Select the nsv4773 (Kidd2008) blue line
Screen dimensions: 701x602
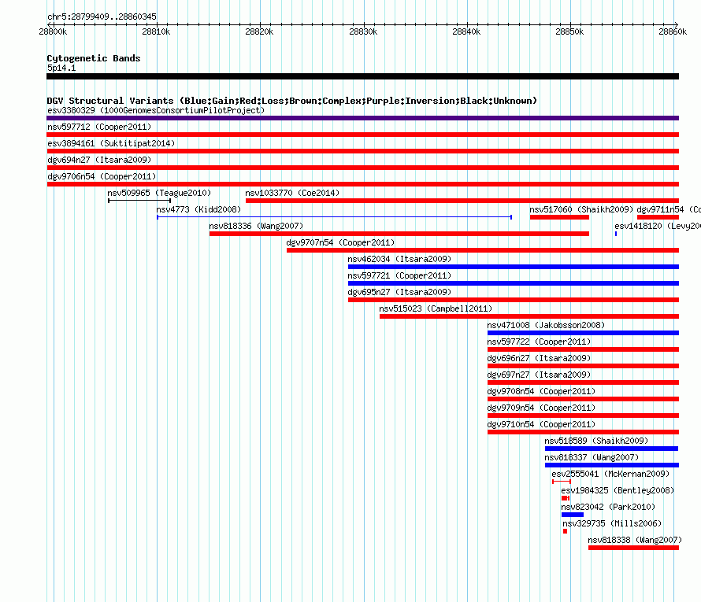click(x=335, y=217)
